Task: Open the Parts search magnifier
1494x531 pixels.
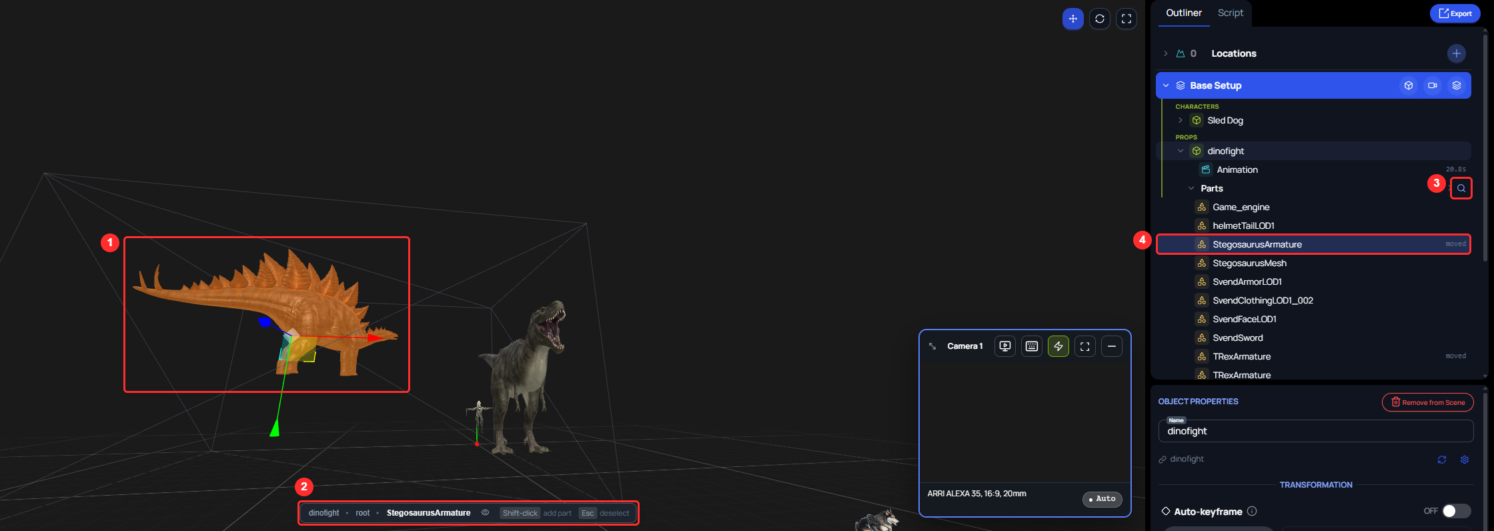Action: [1461, 188]
